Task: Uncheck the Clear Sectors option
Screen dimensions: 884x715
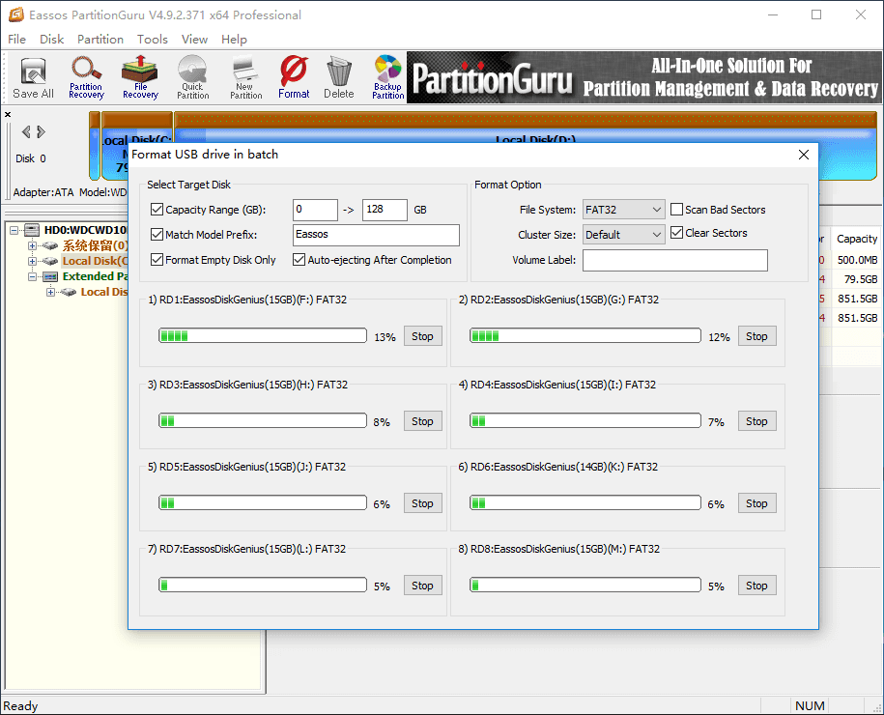Action: (x=676, y=233)
